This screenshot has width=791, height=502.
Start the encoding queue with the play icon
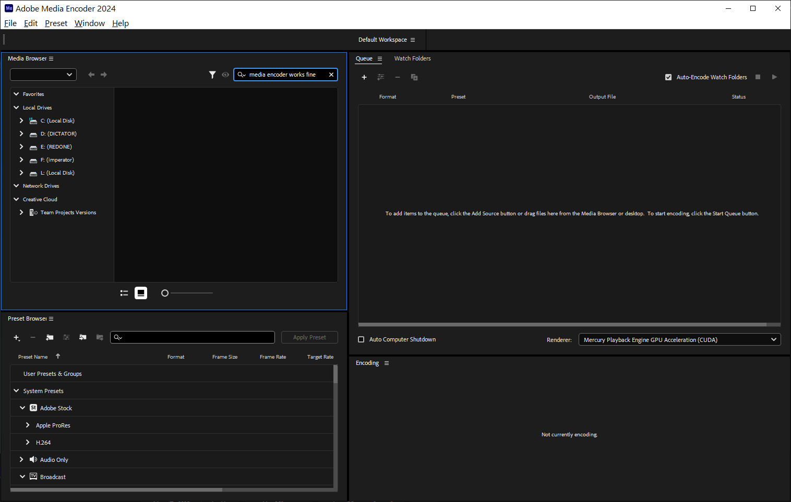click(x=774, y=77)
